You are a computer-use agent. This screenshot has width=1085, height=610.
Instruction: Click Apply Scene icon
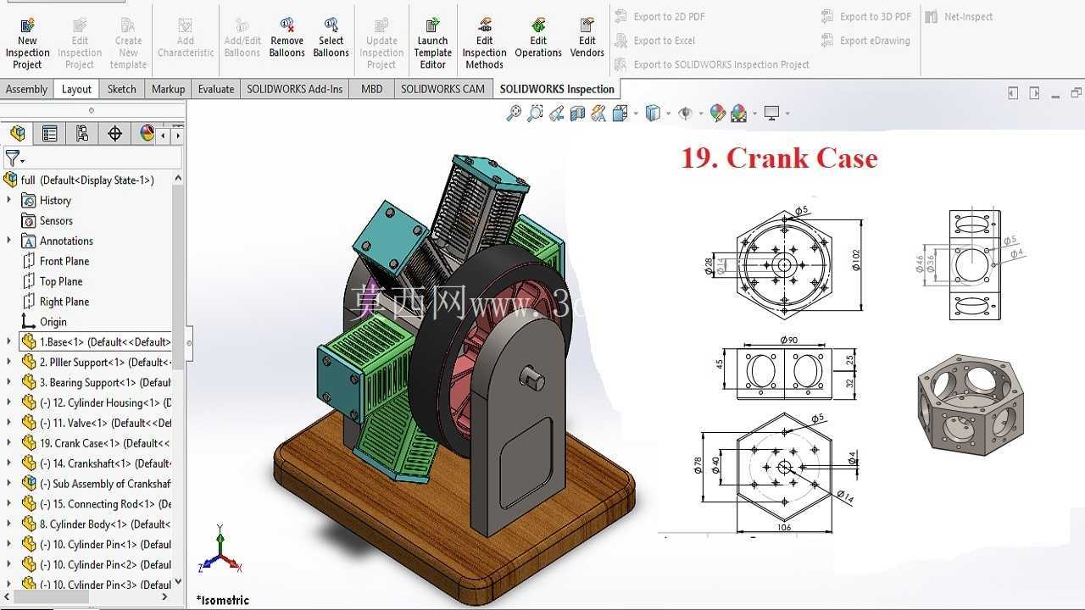[x=738, y=113]
